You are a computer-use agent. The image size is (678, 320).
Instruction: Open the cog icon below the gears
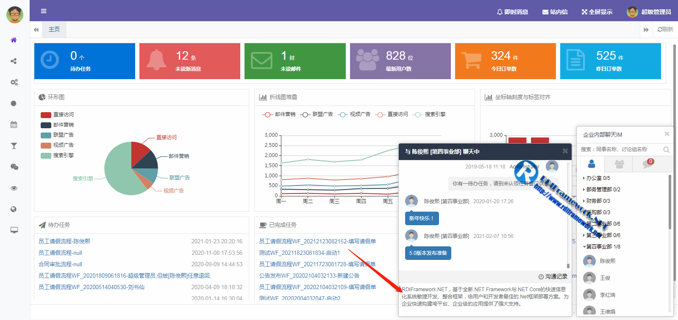tap(14, 103)
